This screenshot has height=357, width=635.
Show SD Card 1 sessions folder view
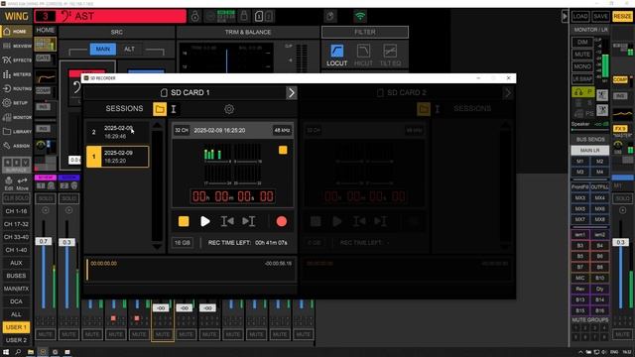(x=160, y=109)
